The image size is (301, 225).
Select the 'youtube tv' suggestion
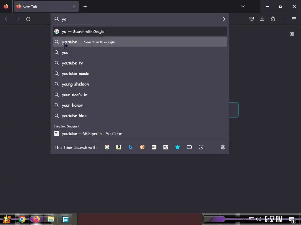tap(140, 63)
